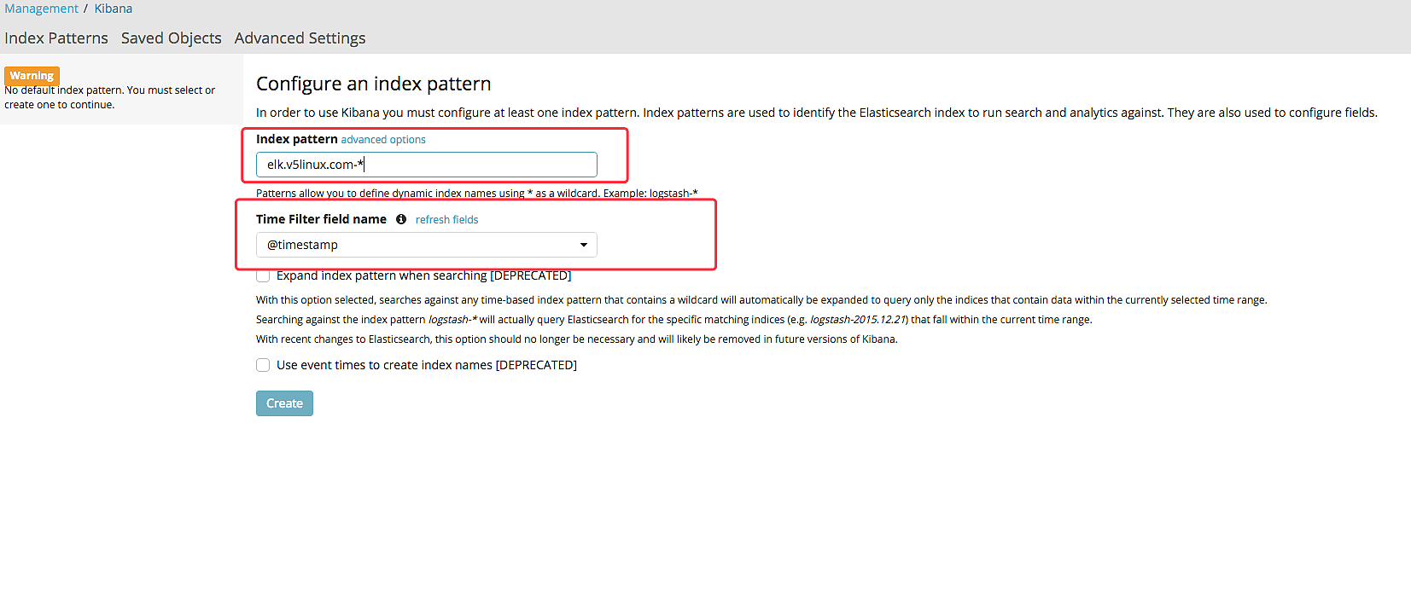This screenshot has width=1411, height=591.
Task: Click the caret arrow in the @timestamp select
Action: pyautogui.click(x=584, y=246)
